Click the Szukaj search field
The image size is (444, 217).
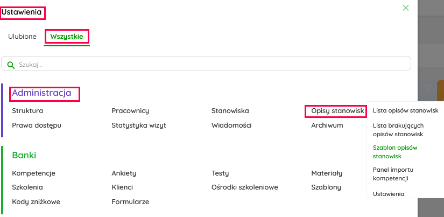210,64
